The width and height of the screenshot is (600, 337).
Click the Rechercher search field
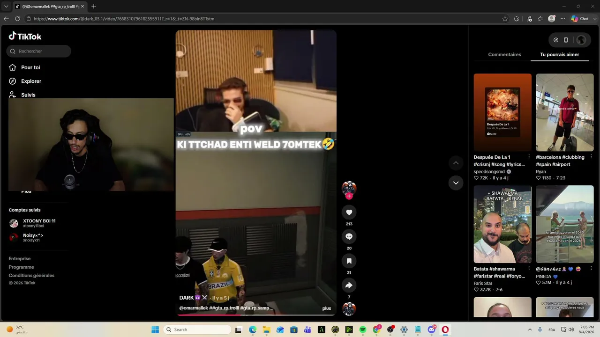tap(39, 51)
